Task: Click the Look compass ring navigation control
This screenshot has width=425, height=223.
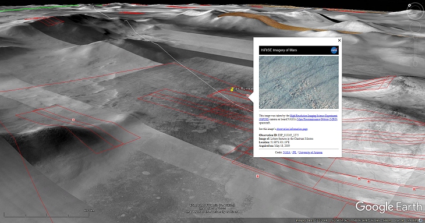Action: (415, 11)
